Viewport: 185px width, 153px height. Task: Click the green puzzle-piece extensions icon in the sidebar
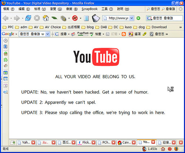[6, 60]
